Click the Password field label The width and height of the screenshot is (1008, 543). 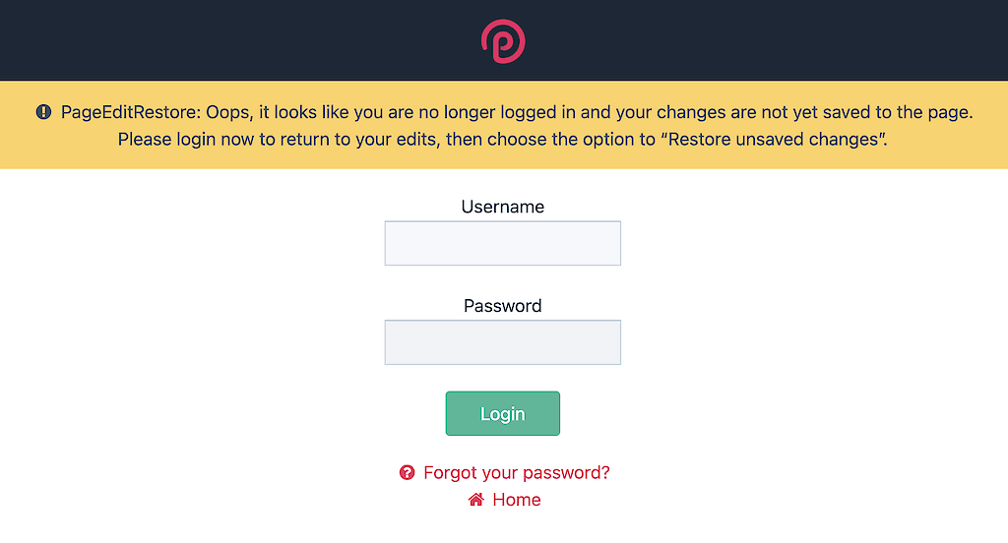(503, 305)
